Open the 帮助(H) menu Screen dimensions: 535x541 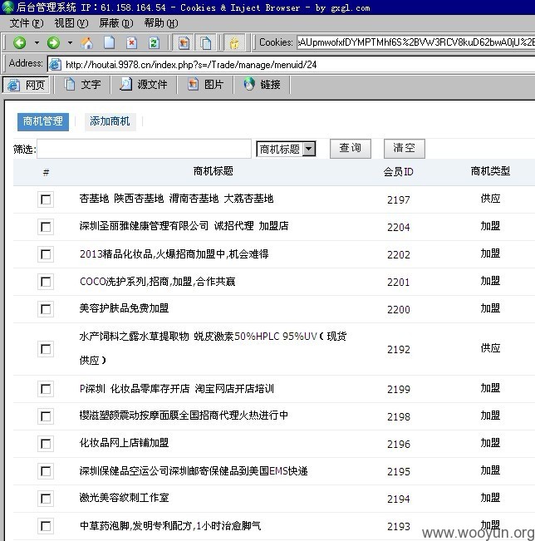160,23
